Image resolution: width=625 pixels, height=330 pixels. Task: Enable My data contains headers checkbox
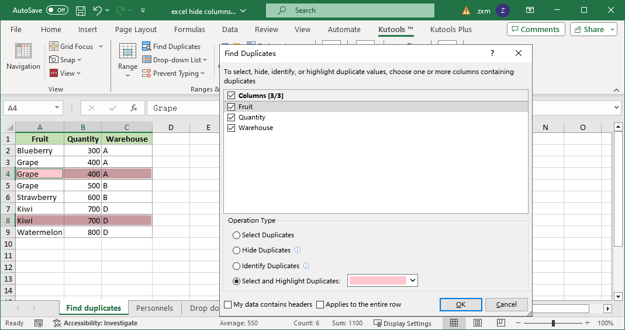coord(228,304)
